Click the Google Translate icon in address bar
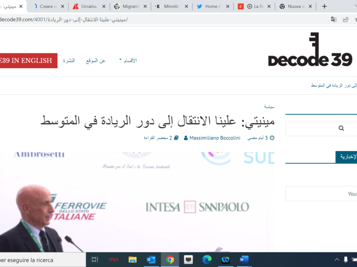The height and width of the screenshot is (267, 357). tap(333, 20)
